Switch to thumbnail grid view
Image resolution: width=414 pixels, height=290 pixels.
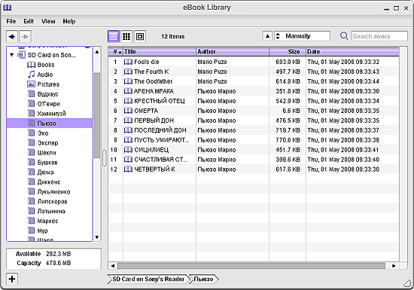[126, 36]
